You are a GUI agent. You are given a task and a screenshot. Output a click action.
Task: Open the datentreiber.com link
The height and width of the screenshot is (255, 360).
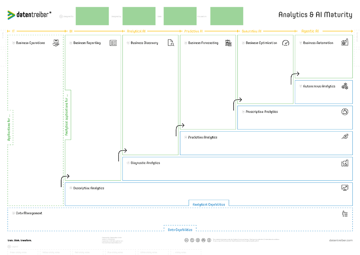(341, 240)
